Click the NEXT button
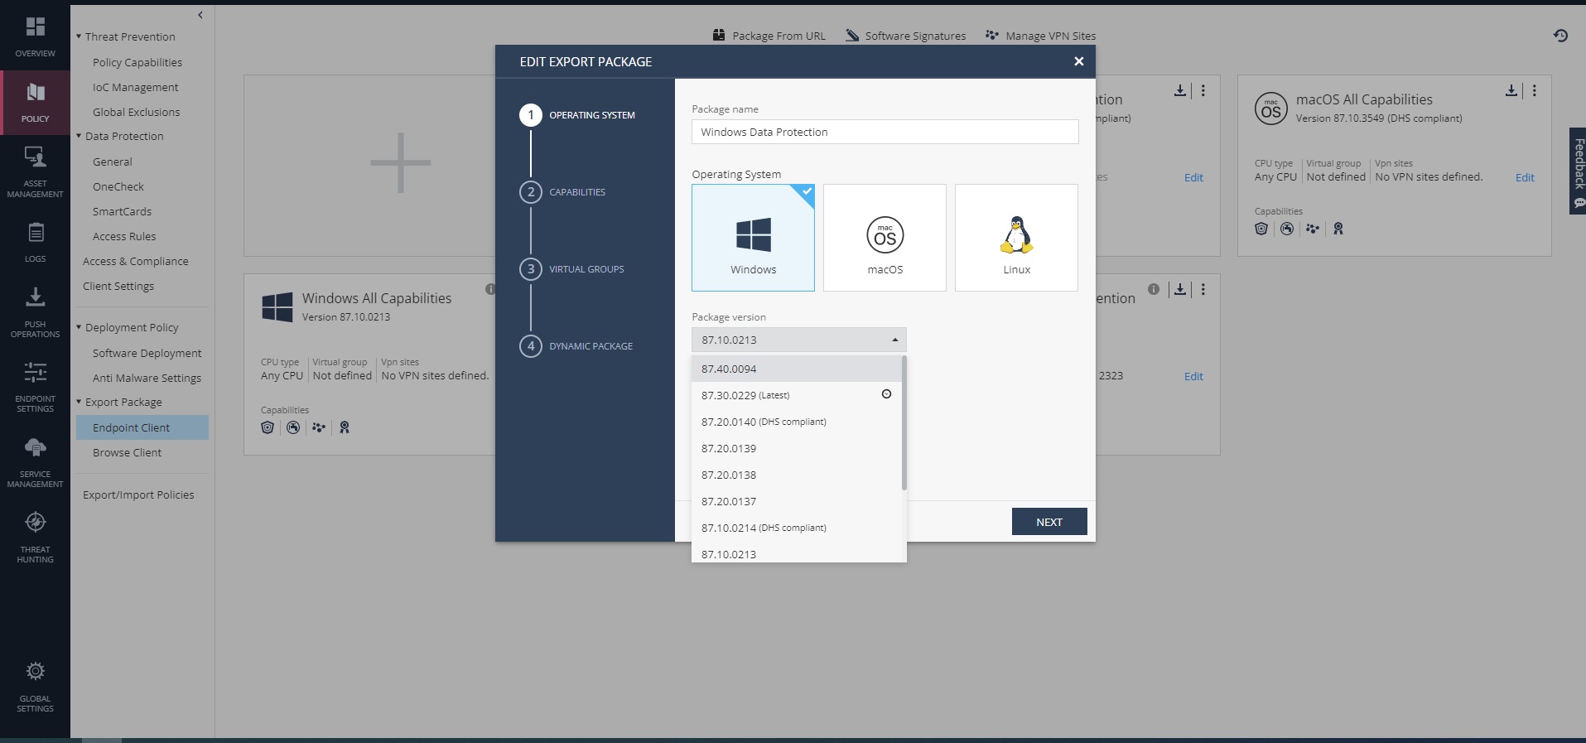1586x743 pixels. (x=1049, y=522)
